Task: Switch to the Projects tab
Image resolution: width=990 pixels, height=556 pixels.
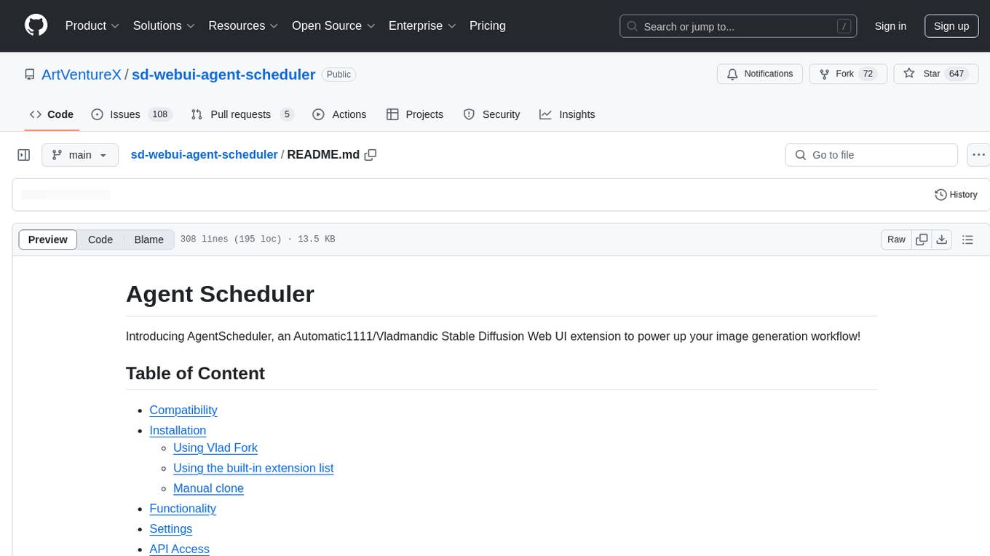Action: click(415, 114)
